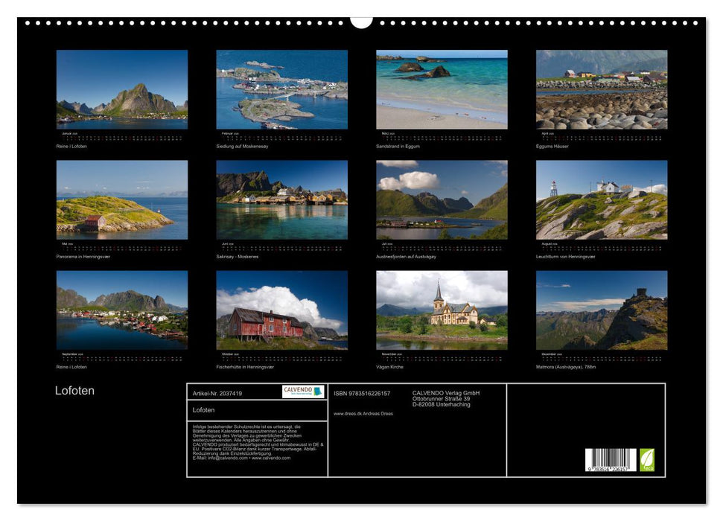
Task: Click the Lofoten title label
Action: [x=74, y=389]
